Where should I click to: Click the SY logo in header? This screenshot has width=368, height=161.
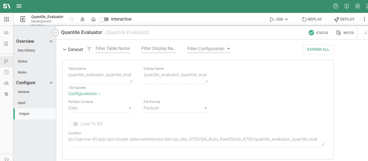7,6
